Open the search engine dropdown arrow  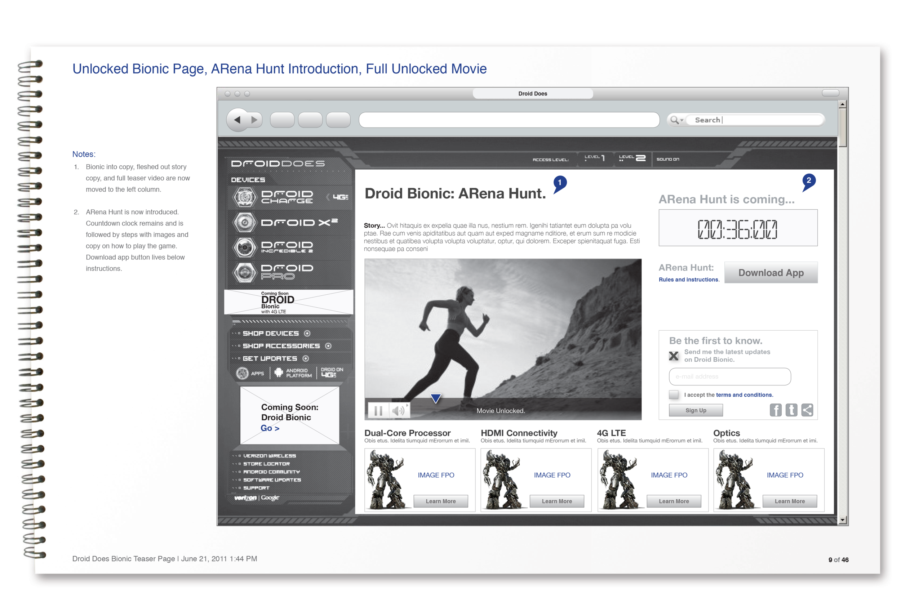click(682, 120)
